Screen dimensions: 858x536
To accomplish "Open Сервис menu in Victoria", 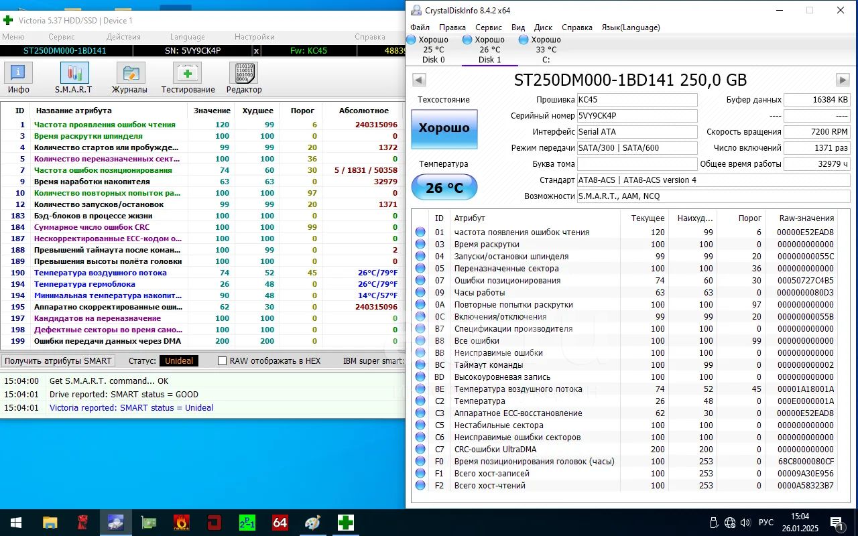I will [62, 37].
